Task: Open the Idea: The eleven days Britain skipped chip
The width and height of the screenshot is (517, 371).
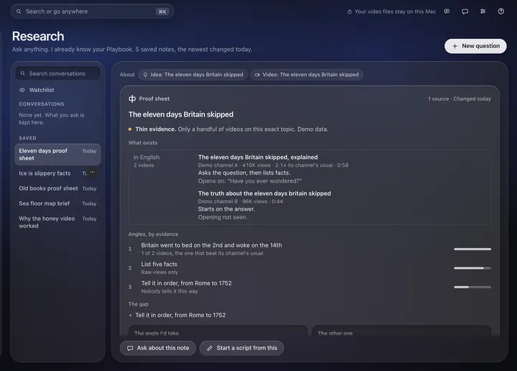Action: coord(193,75)
